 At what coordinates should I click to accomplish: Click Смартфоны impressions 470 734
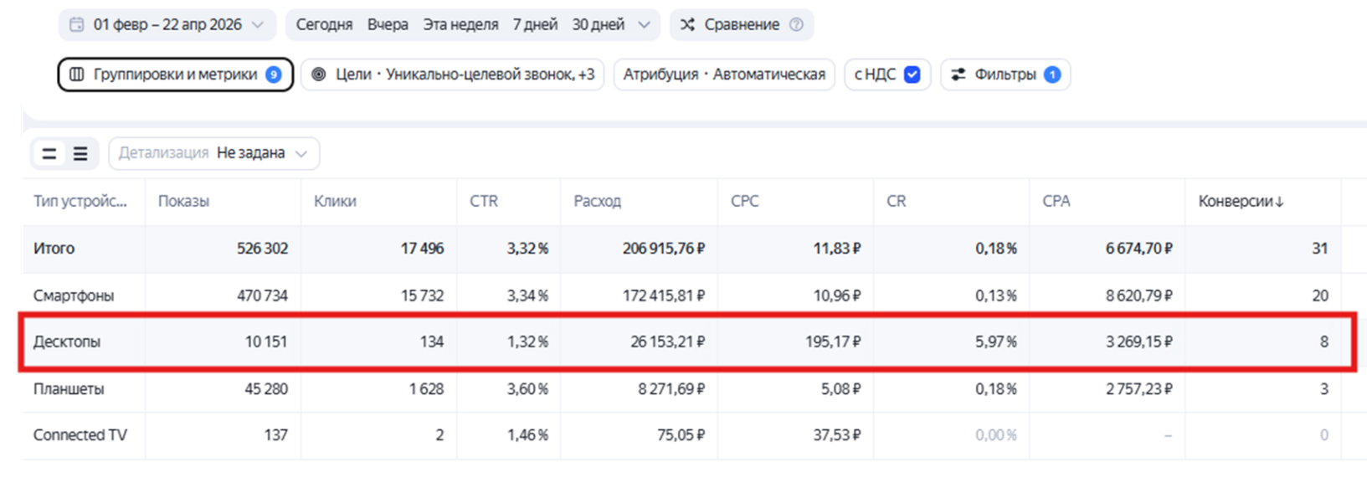point(262,295)
